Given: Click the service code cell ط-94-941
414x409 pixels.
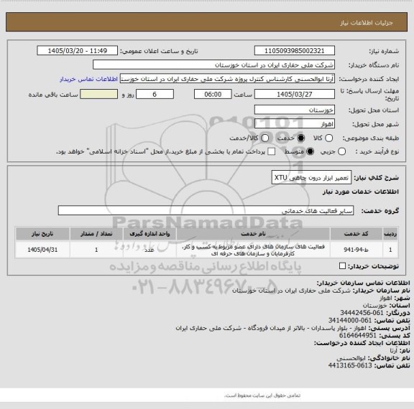Looking at the screenshot, I should coord(356,250).
